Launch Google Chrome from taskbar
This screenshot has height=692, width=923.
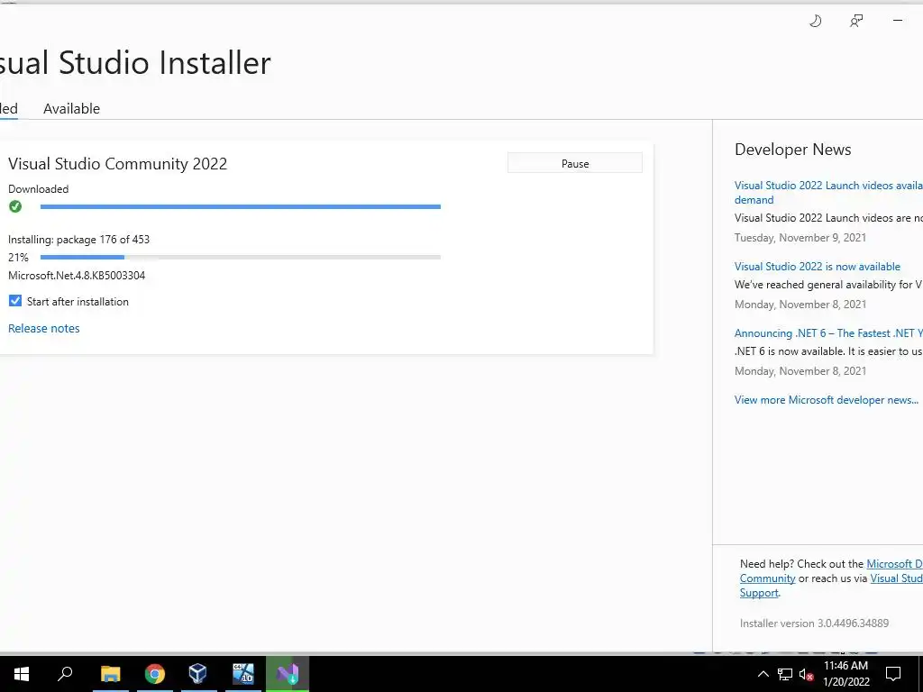click(x=155, y=674)
